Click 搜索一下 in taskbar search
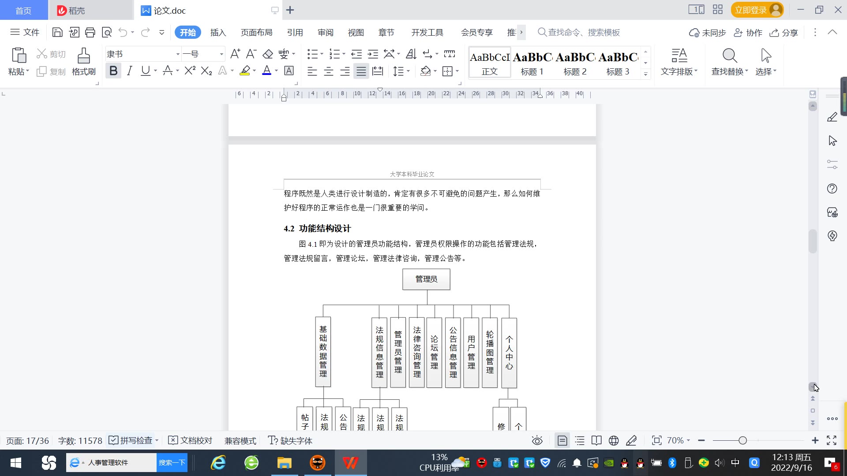This screenshot has height=476, width=847. point(172,462)
